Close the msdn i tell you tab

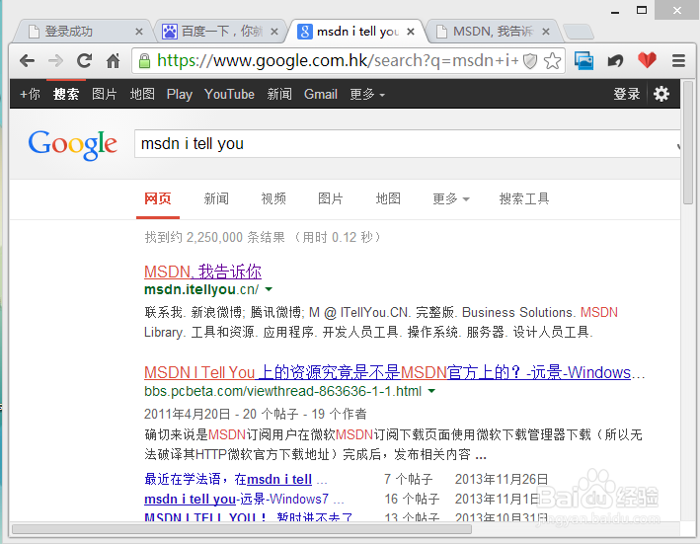[411, 32]
